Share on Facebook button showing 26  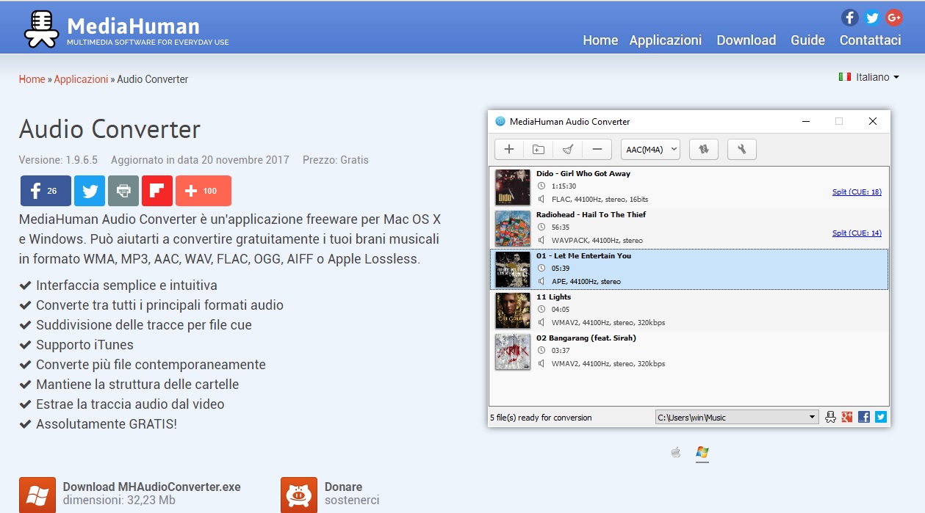click(x=46, y=191)
